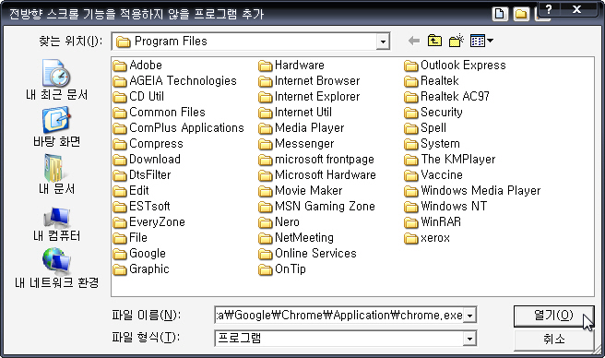The image size is (605, 358).
Task: Select the Common Files folder
Action: (x=159, y=113)
